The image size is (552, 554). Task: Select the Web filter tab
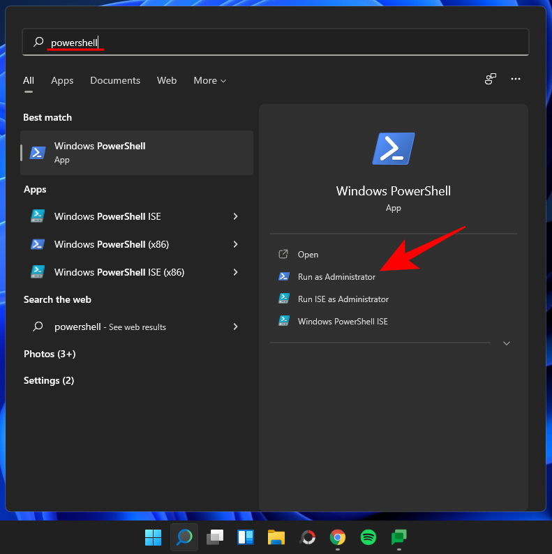(167, 81)
